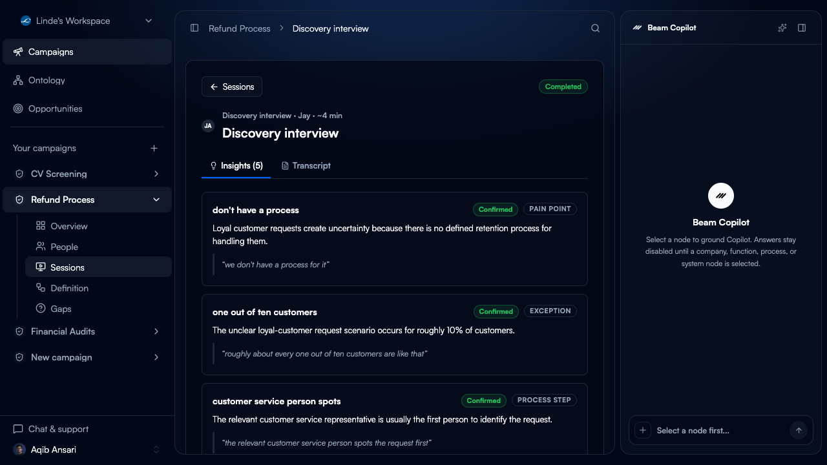Viewport: 827px width, 465px height.
Task: Click the CV Screening shield icon
Action: click(19, 174)
